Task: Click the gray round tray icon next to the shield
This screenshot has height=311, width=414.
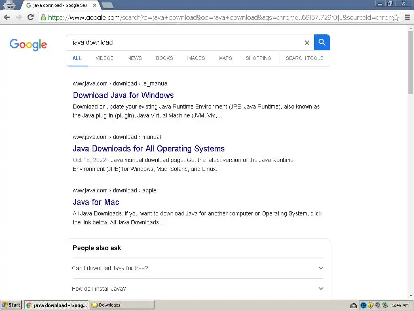Action: (x=378, y=305)
